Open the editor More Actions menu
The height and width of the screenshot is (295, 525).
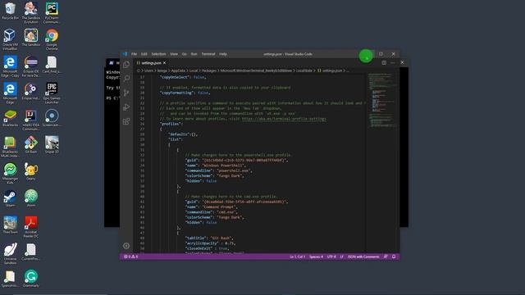point(392,62)
